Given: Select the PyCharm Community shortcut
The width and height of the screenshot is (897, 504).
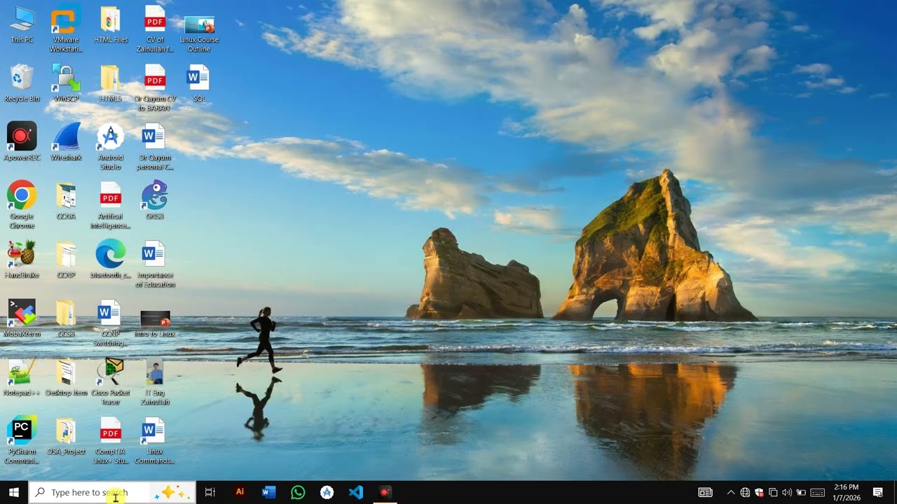Looking at the screenshot, I should (x=22, y=440).
